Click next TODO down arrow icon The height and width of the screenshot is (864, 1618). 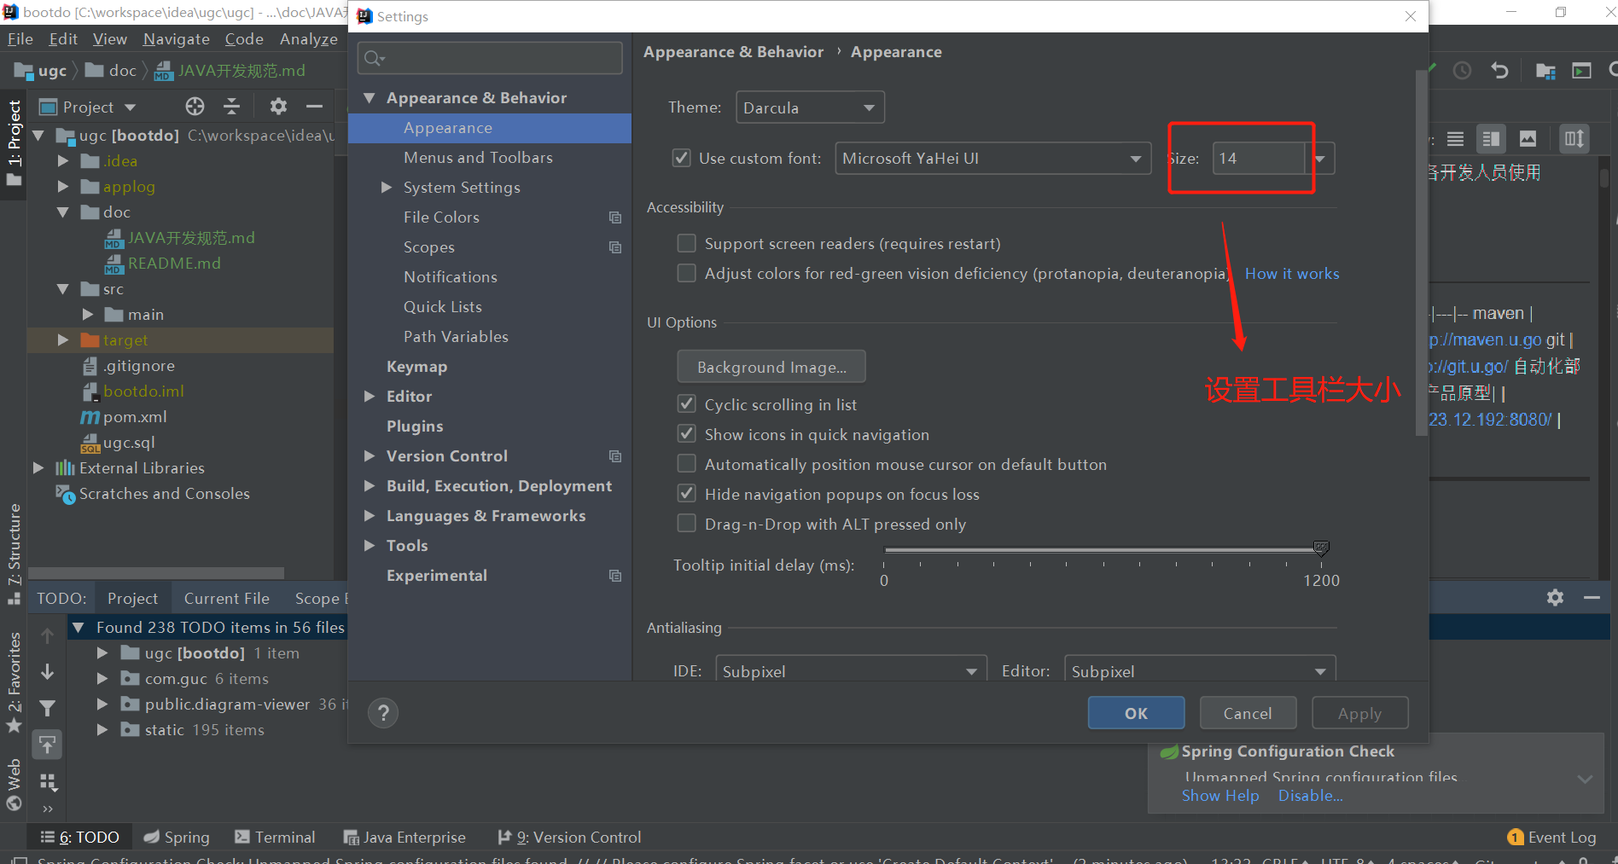coord(48,672)
